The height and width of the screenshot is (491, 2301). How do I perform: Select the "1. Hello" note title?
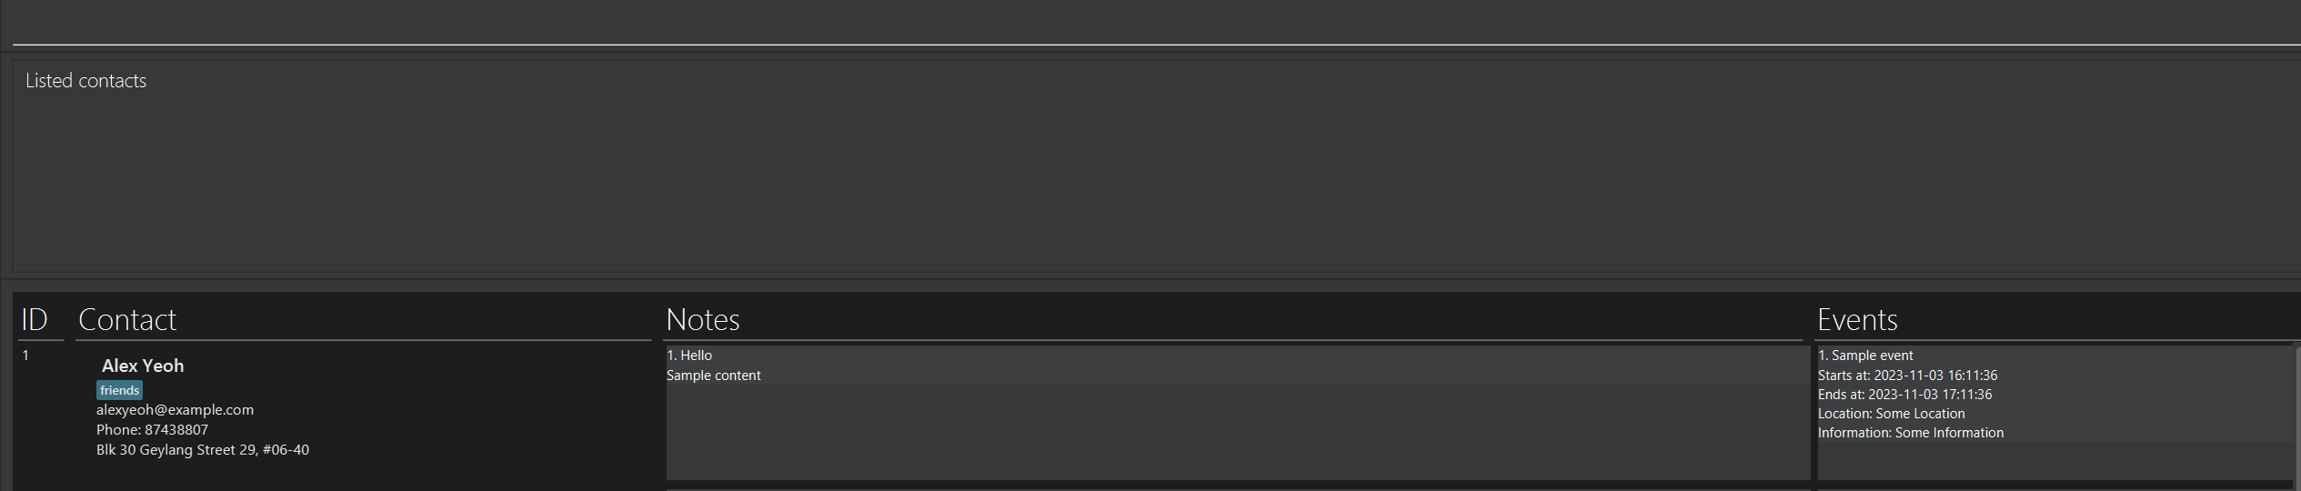pos(689,356)
